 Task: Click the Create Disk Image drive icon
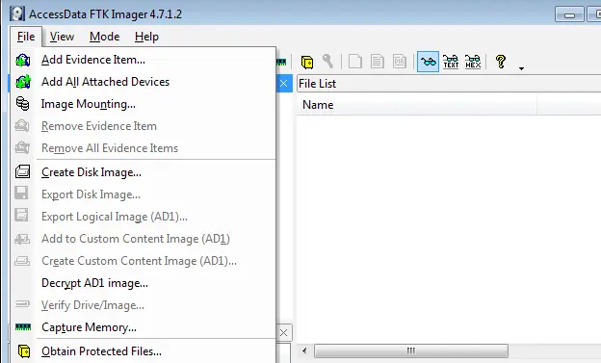click(22, 171)
